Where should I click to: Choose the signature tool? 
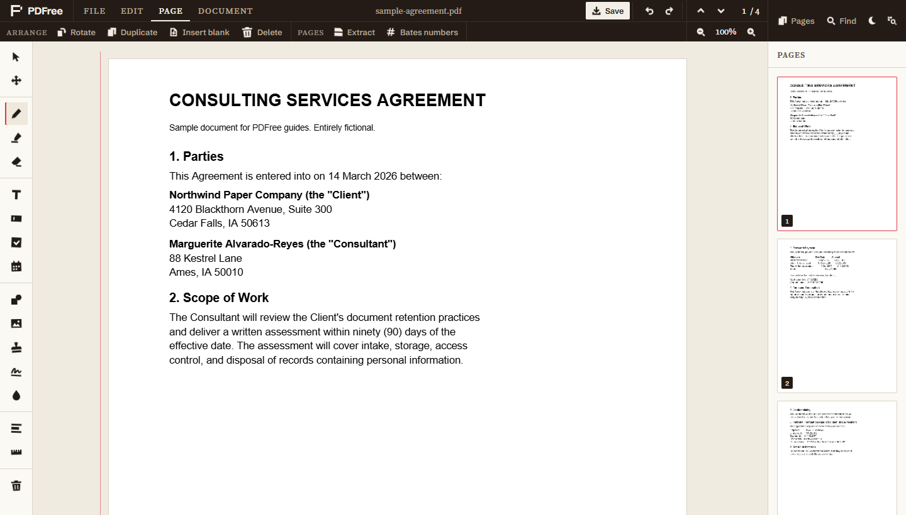click(16, 371)
